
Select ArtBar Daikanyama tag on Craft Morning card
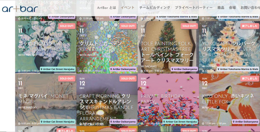point(123,122)
